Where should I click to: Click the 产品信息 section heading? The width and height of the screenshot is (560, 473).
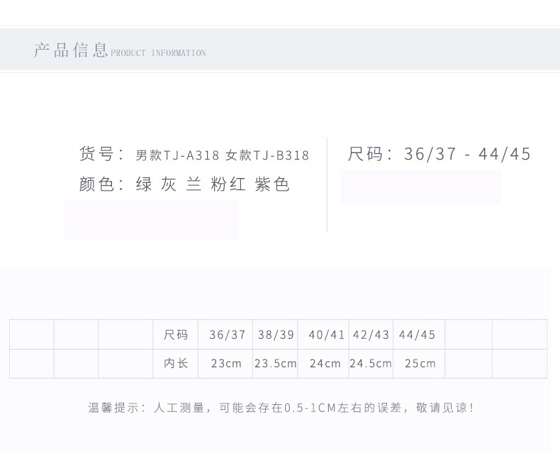click(x=70, y=50)
